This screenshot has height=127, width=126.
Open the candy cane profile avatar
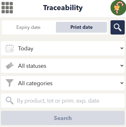(118, 8)
